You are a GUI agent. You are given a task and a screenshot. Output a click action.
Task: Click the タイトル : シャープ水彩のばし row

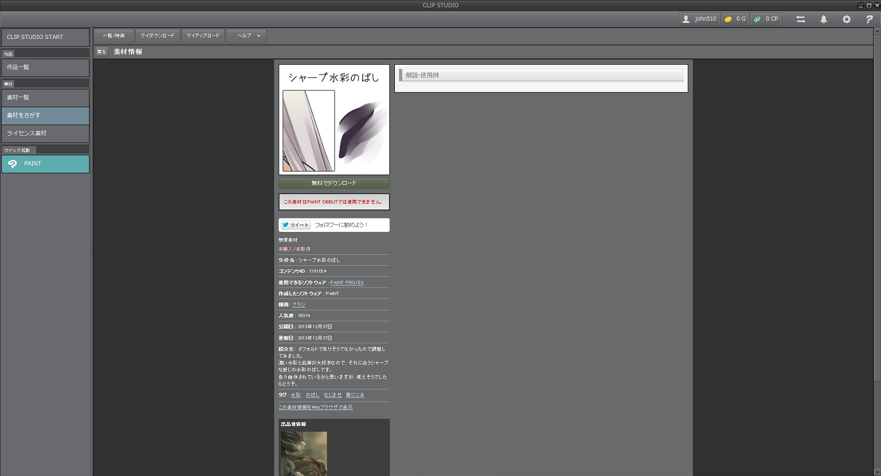334,260
